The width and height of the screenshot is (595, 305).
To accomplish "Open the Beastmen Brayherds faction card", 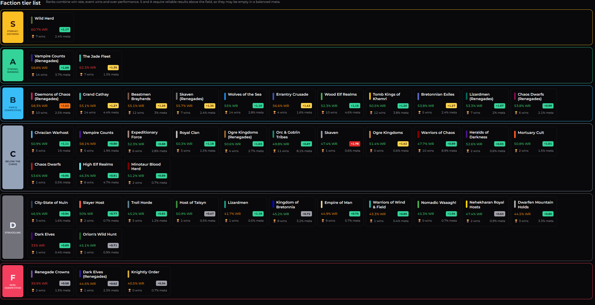I will click(x=147, y=104).
